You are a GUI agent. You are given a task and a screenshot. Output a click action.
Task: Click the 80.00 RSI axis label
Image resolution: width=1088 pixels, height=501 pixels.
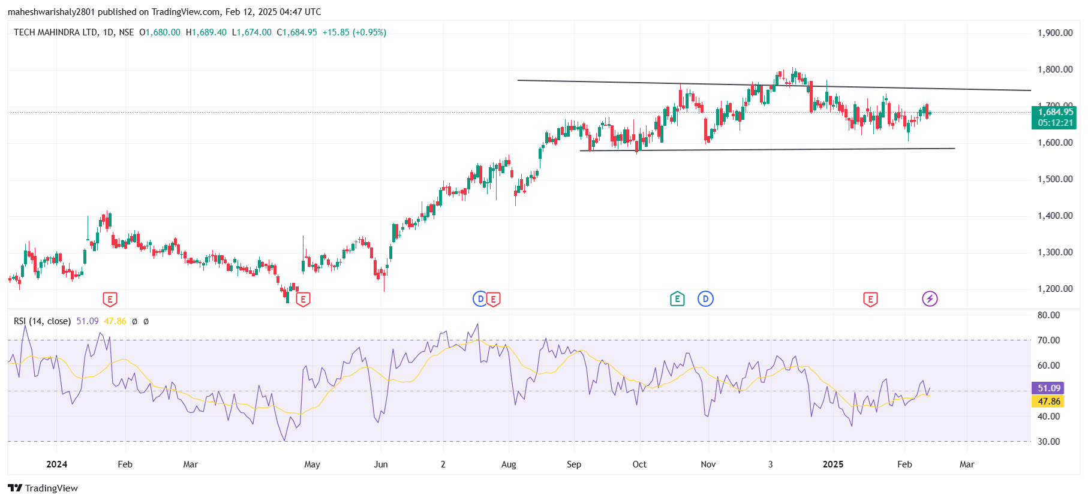pyautogui.click(x=1049, y=315)
